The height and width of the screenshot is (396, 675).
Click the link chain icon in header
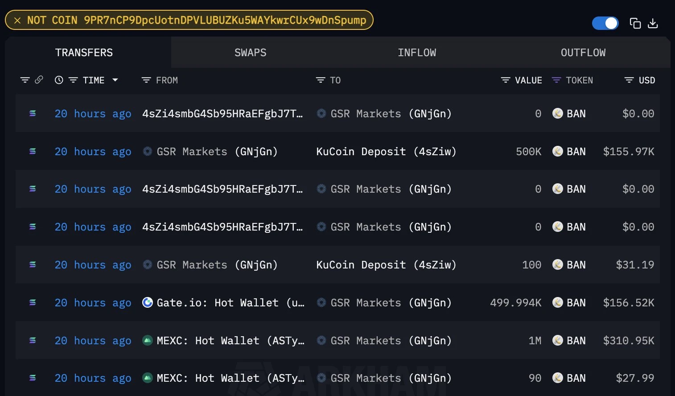pyautogui.click(x=39, y=80)
